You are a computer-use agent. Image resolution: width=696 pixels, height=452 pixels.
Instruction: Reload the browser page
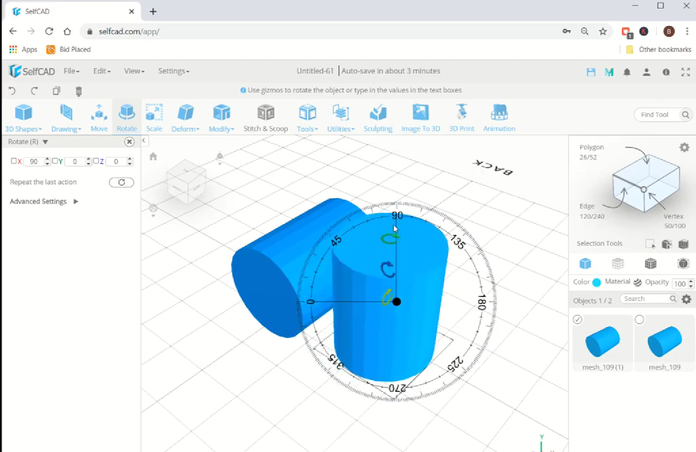(49, 31)
